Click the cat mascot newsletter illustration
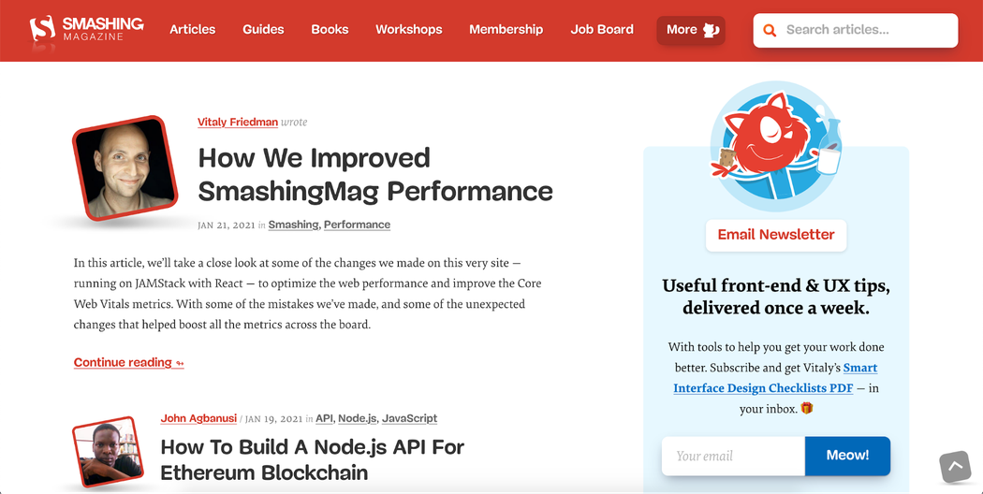Screen dimensions: 983x494 click(x=776, y=145)
